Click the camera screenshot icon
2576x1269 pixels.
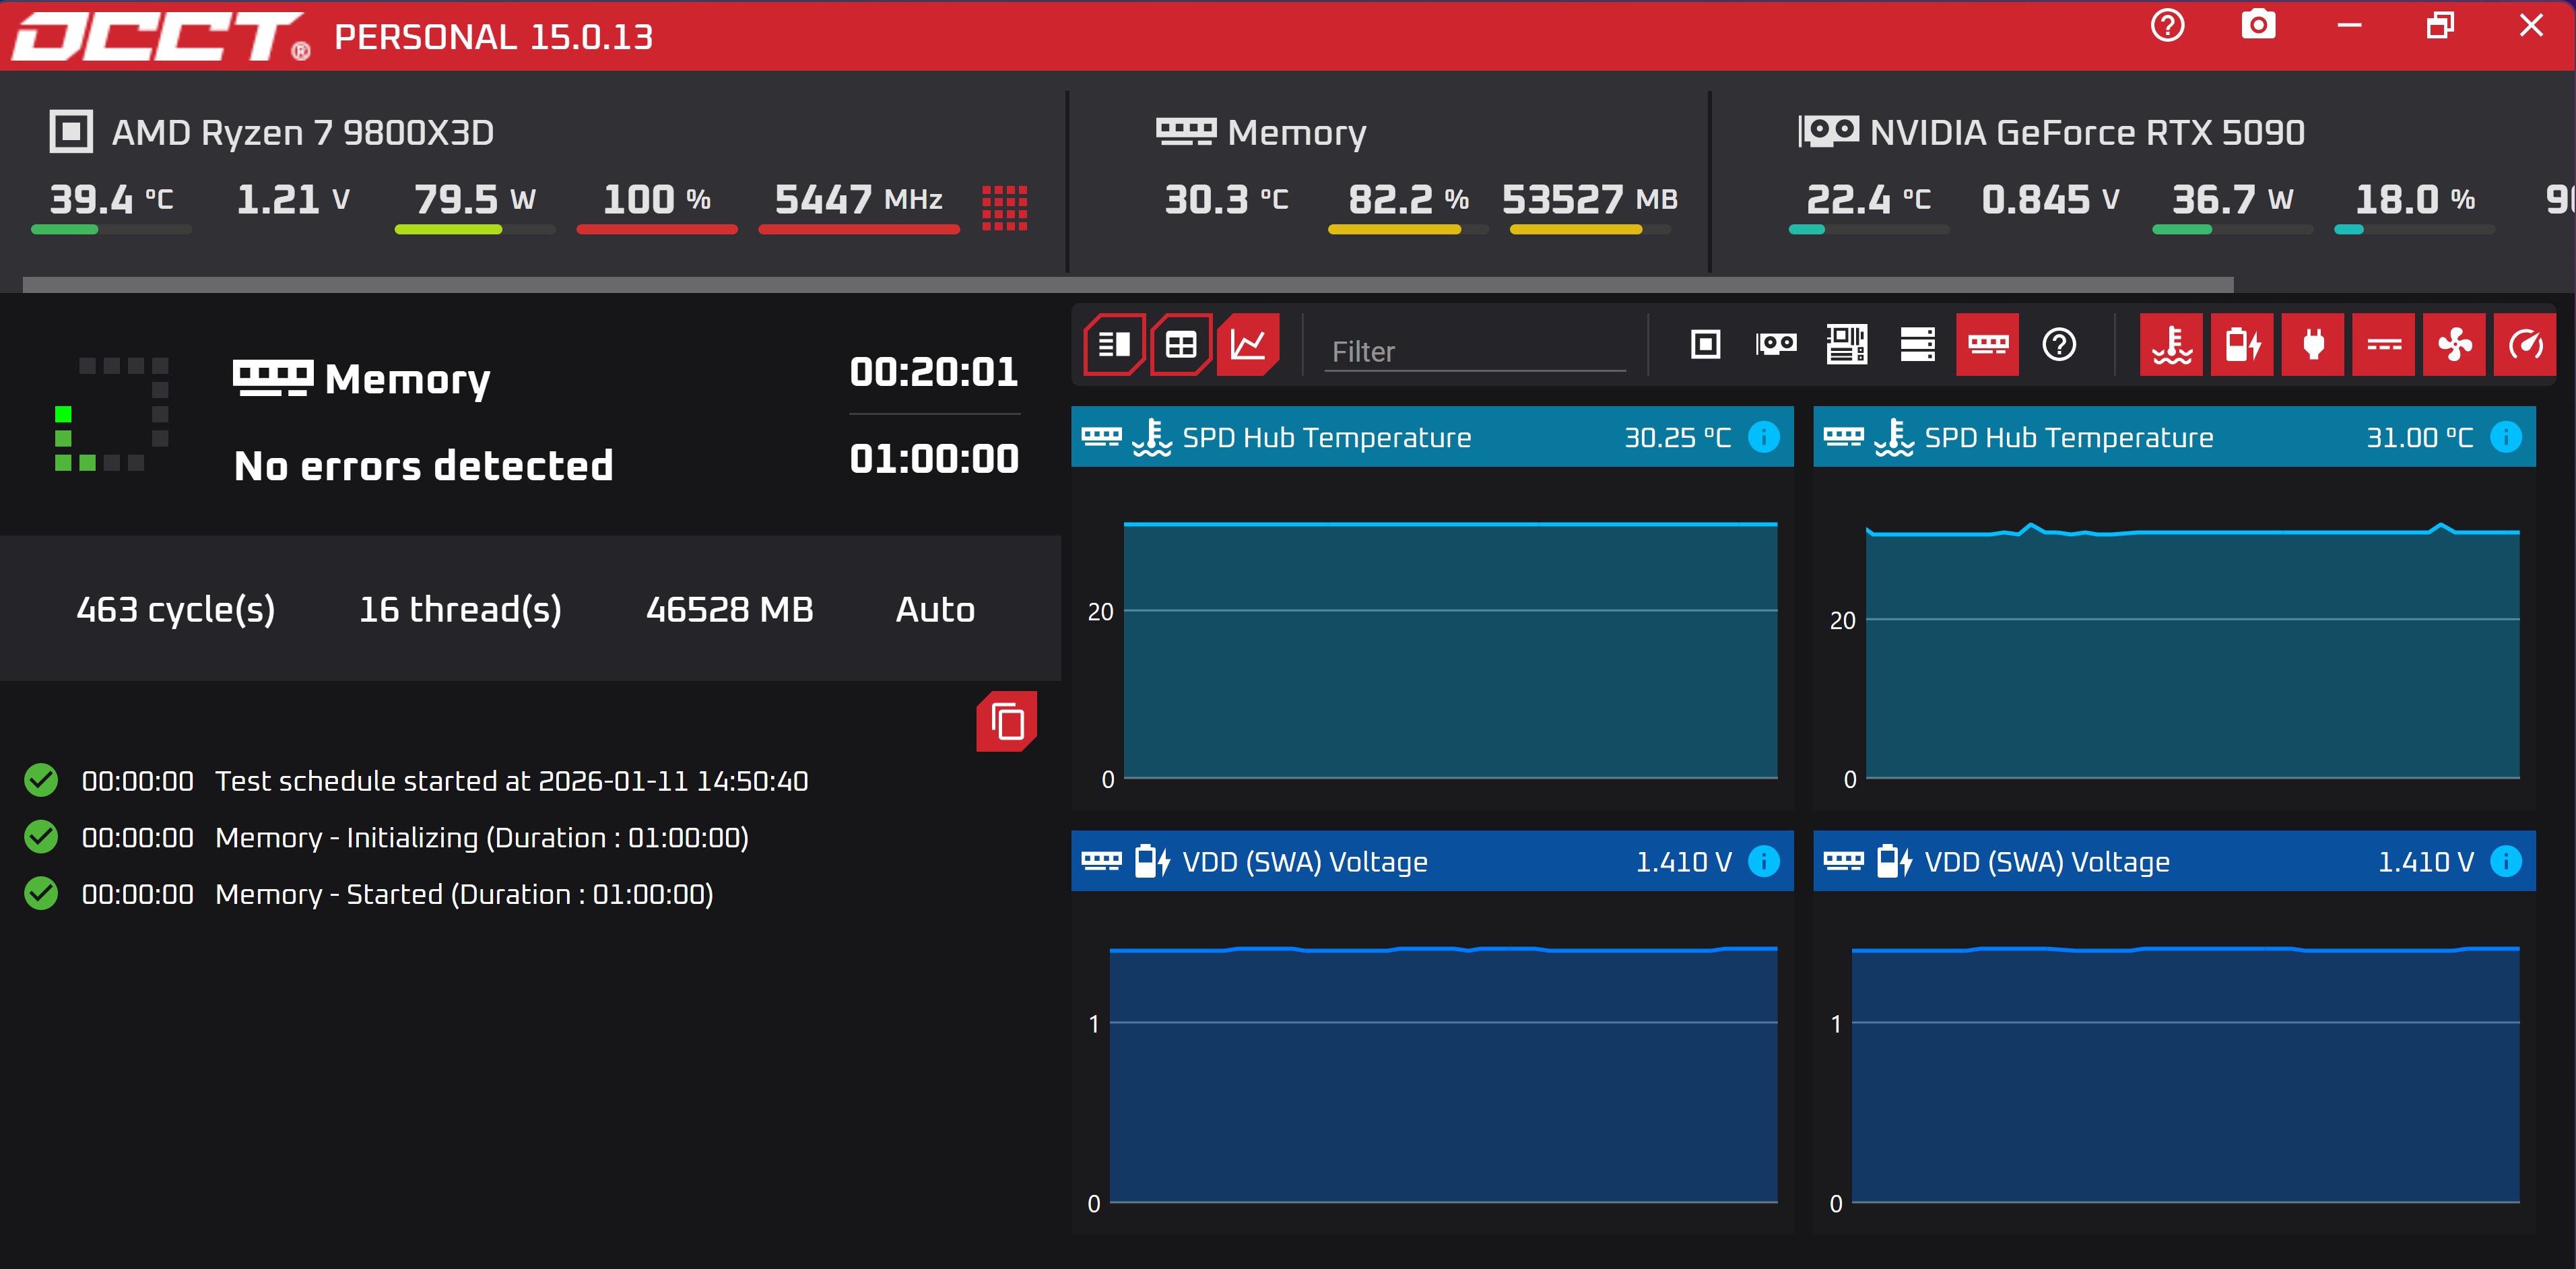tap(2258, 26)
